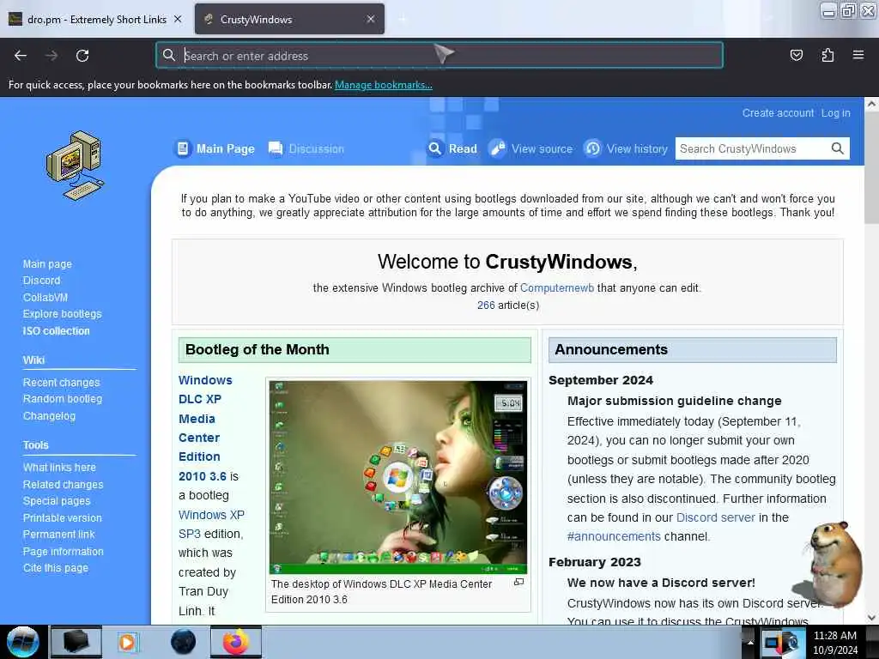Click the Read magnifier icon
This screenshot has height=659, width=879.
pyautogui.click(x=435, y=148)
